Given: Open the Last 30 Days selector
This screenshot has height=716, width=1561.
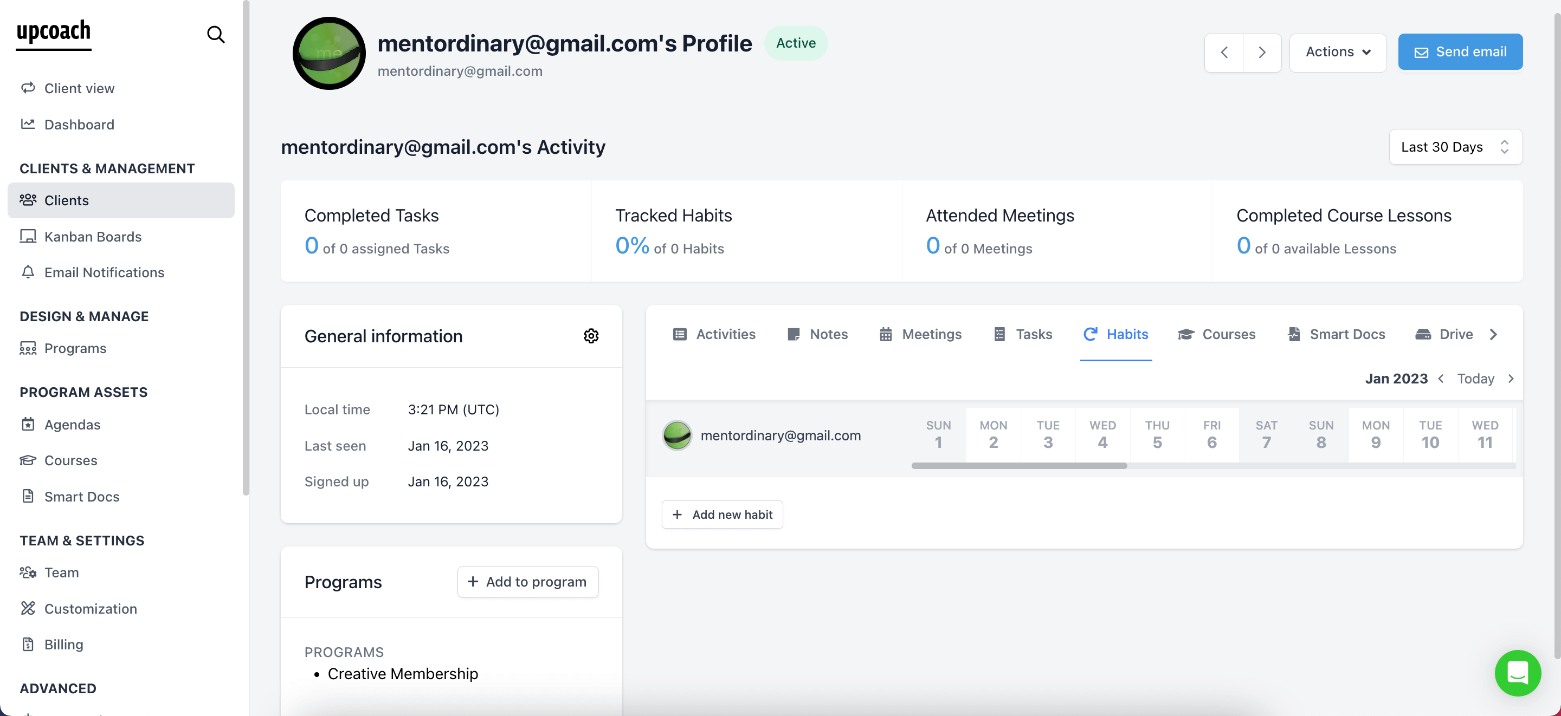Looking at the screenshot, I should [1455, 147].
